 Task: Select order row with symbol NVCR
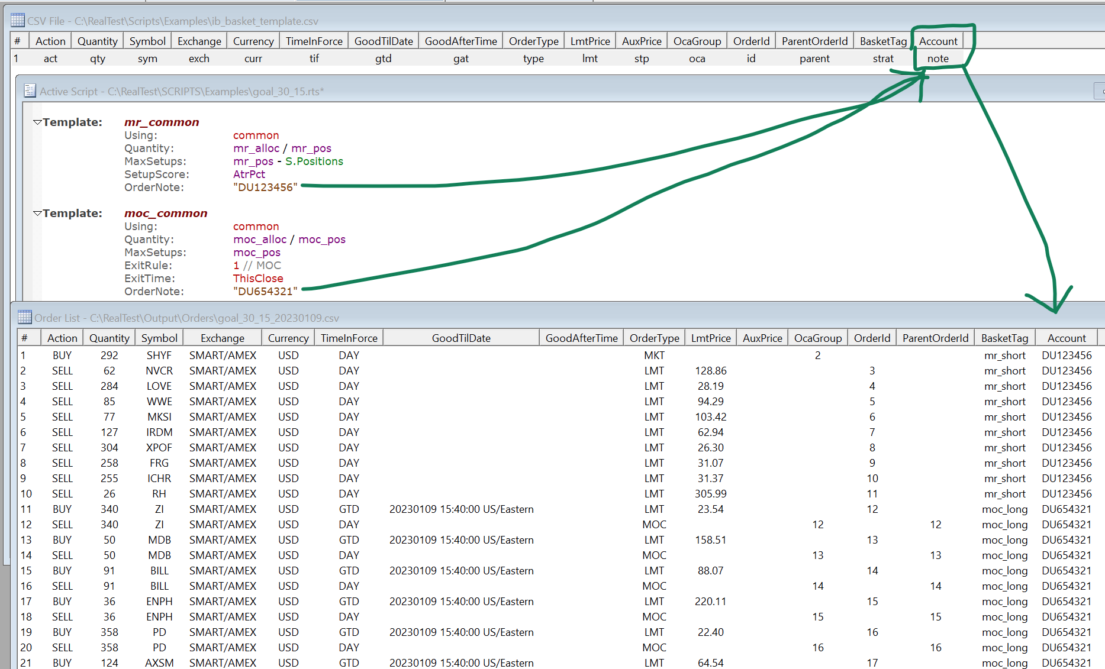tap(159, 371)
